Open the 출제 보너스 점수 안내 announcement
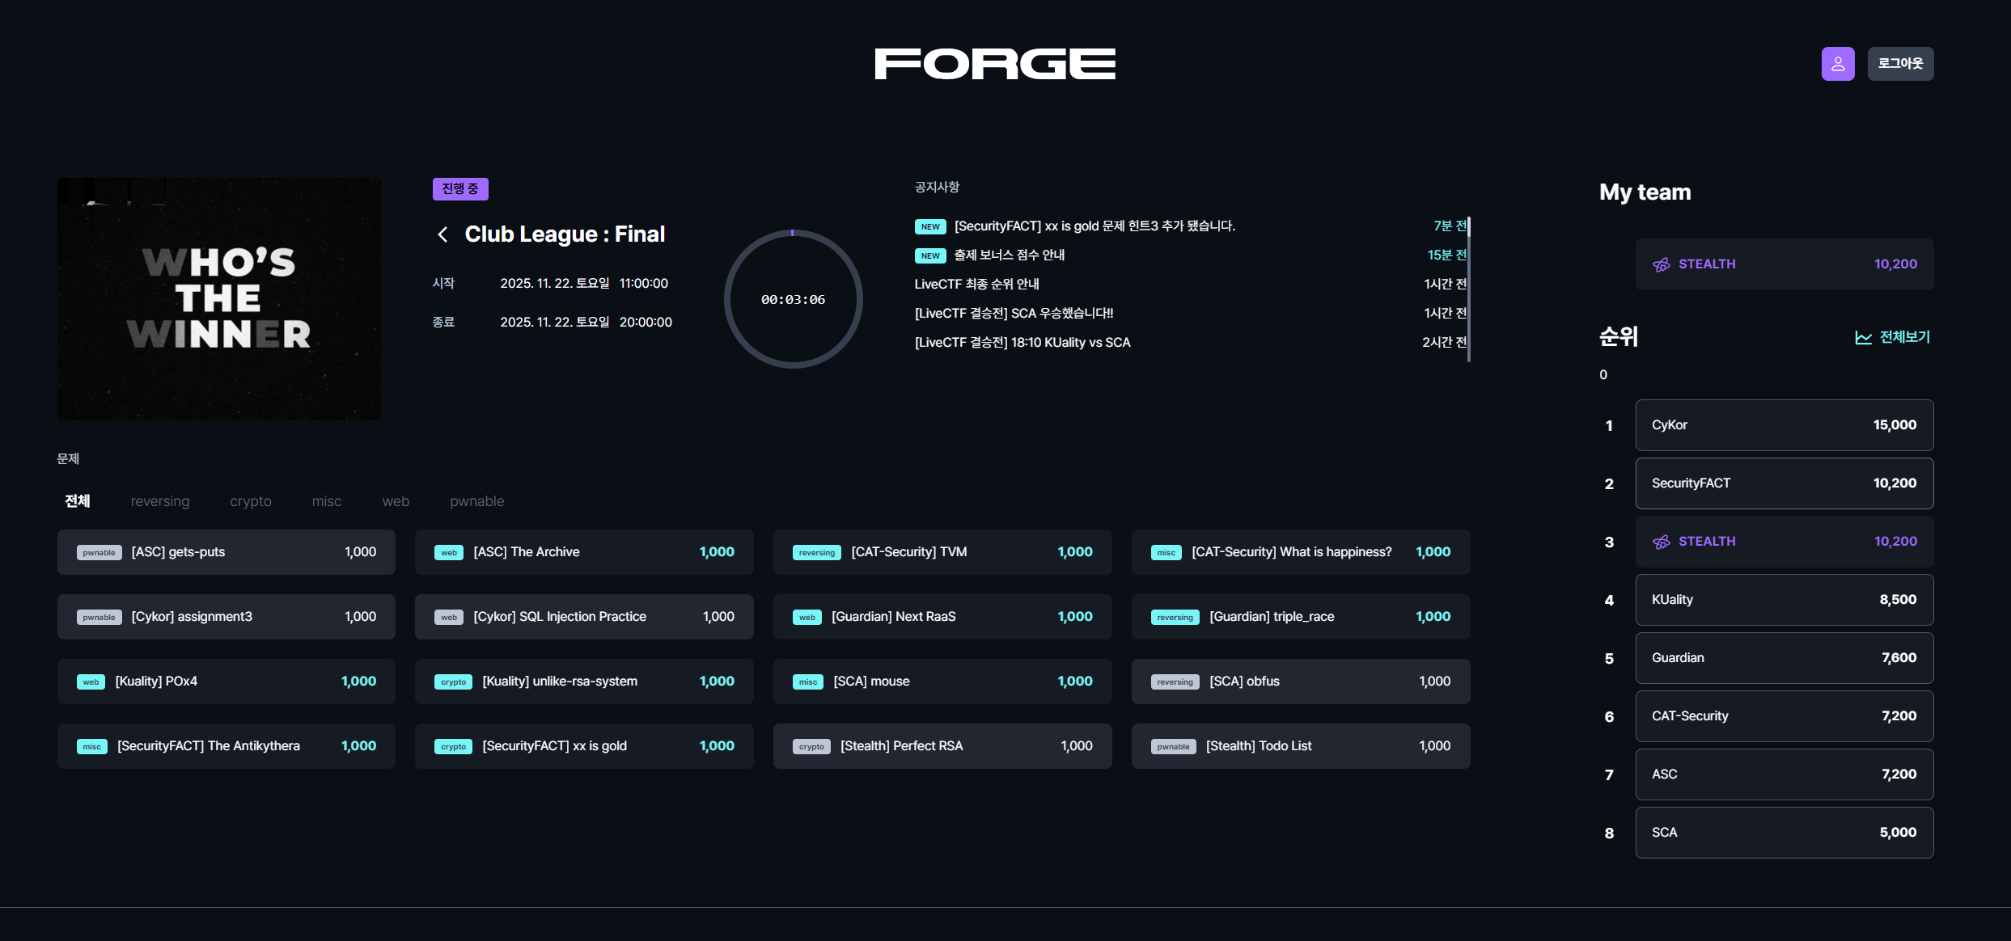Viewport: 2011px width, 941px height. coord(1009,255)
